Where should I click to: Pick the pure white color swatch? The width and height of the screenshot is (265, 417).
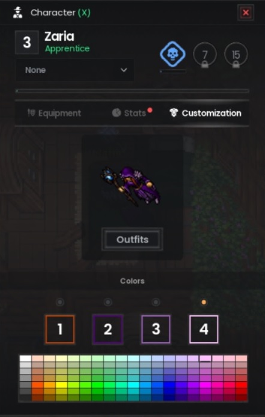(26, 358)
